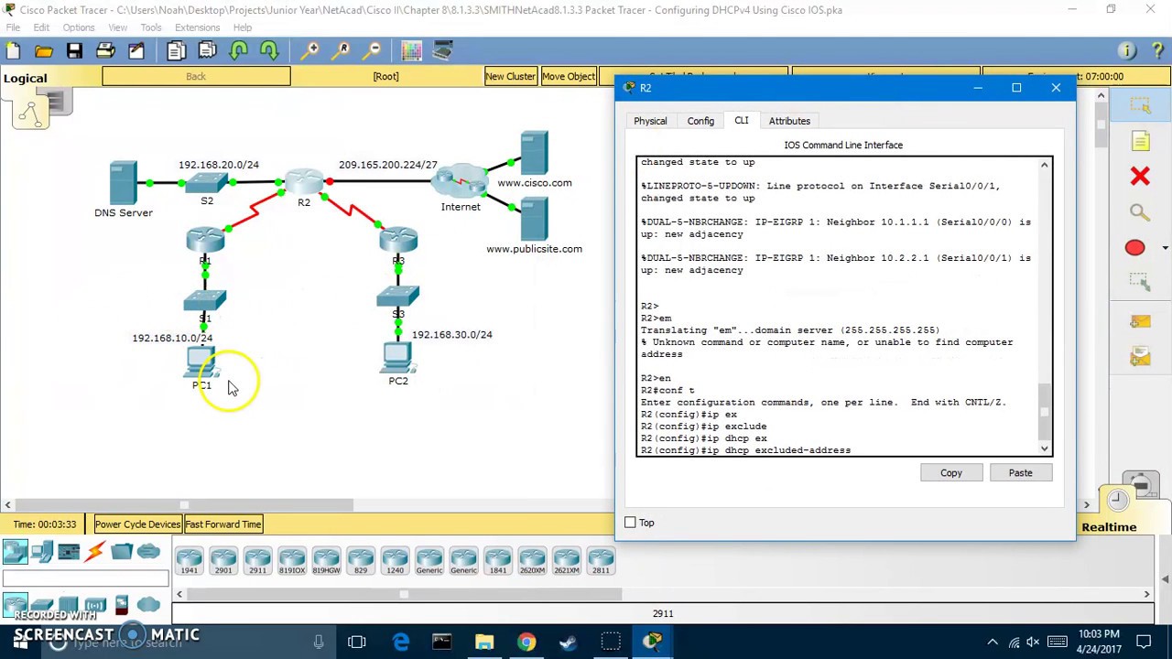Open drawing shape dropdown arrow
The width and height of the screenshot is (1172, 659).
pyautogui.click(x=1165, y=248)
